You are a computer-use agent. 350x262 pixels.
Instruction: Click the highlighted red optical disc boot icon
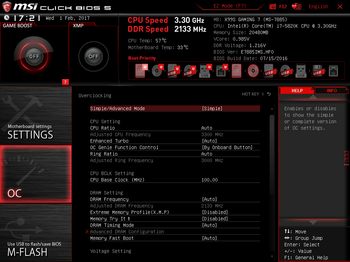253,71
